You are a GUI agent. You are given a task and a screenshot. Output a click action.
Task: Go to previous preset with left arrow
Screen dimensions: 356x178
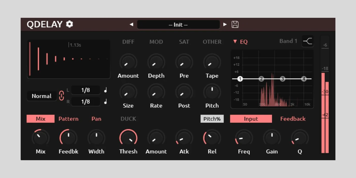click(x=131, y=24)
